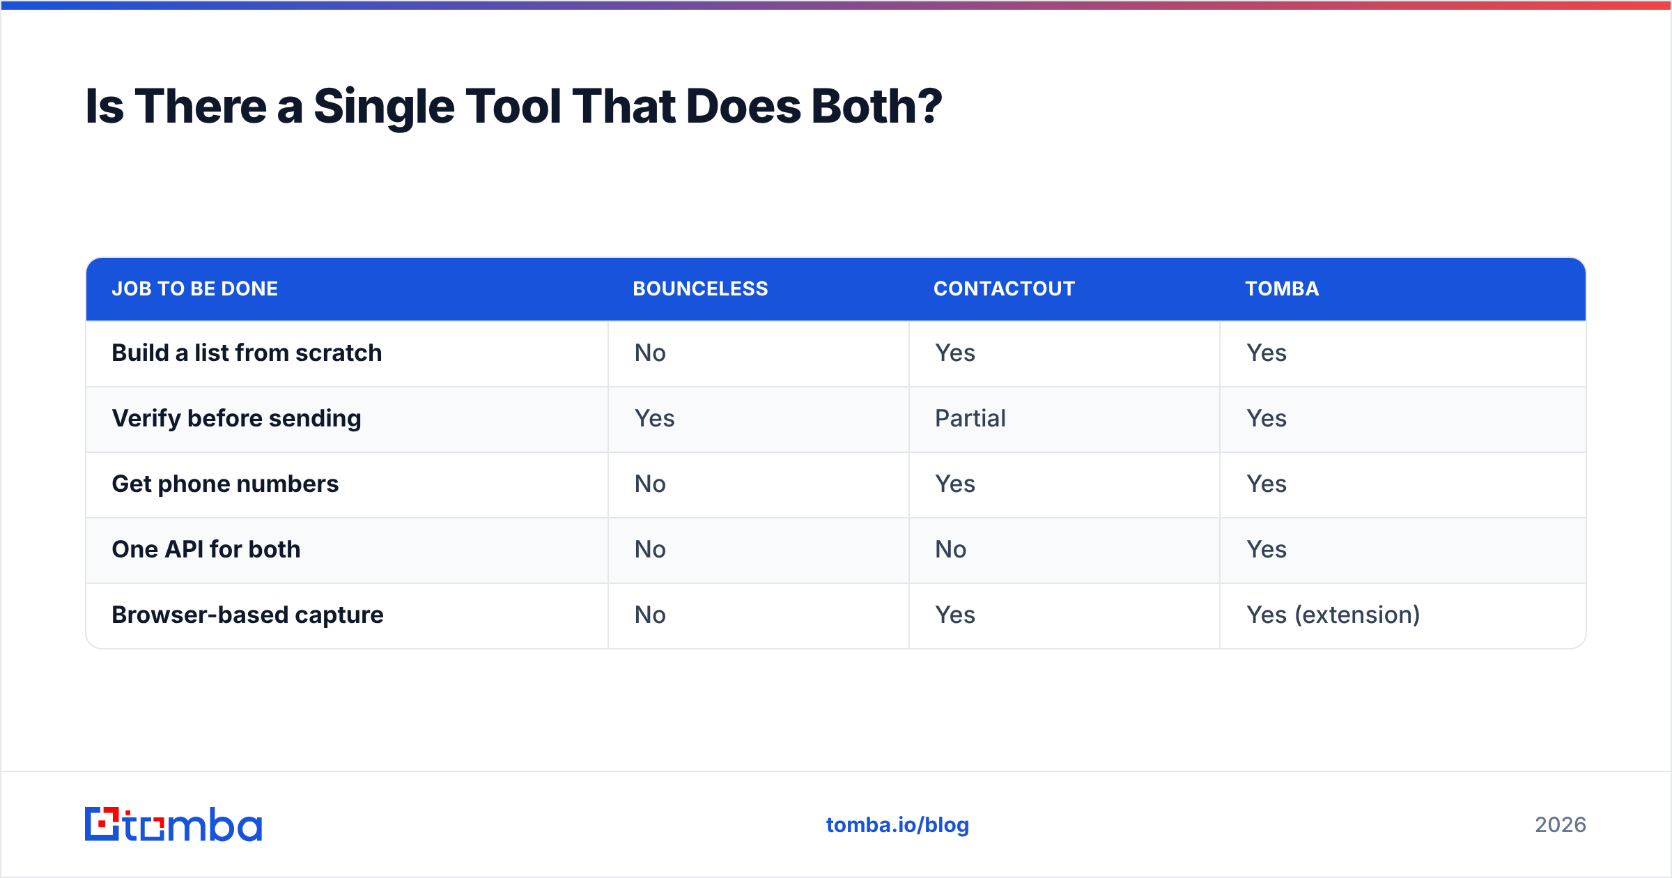Viewport: 1672px width, 878px height.
Task: Open the tomba.io/blog link
Action: (x=897, y=825)
